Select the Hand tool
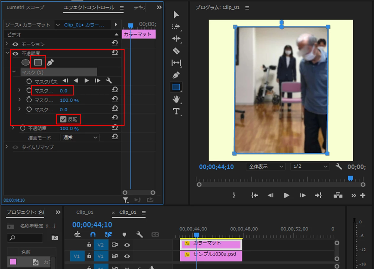This screenshot has width=374, height=269. [176, 99]
